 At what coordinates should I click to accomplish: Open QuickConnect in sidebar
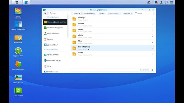click(x=55, y=55)
